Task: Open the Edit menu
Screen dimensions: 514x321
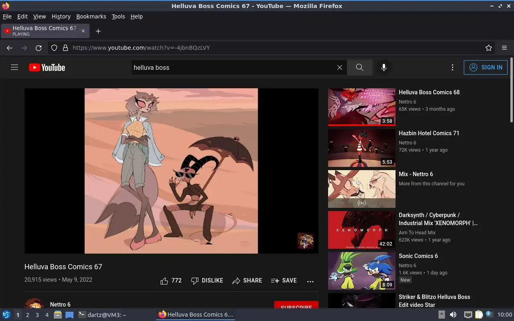Action: 22,16
